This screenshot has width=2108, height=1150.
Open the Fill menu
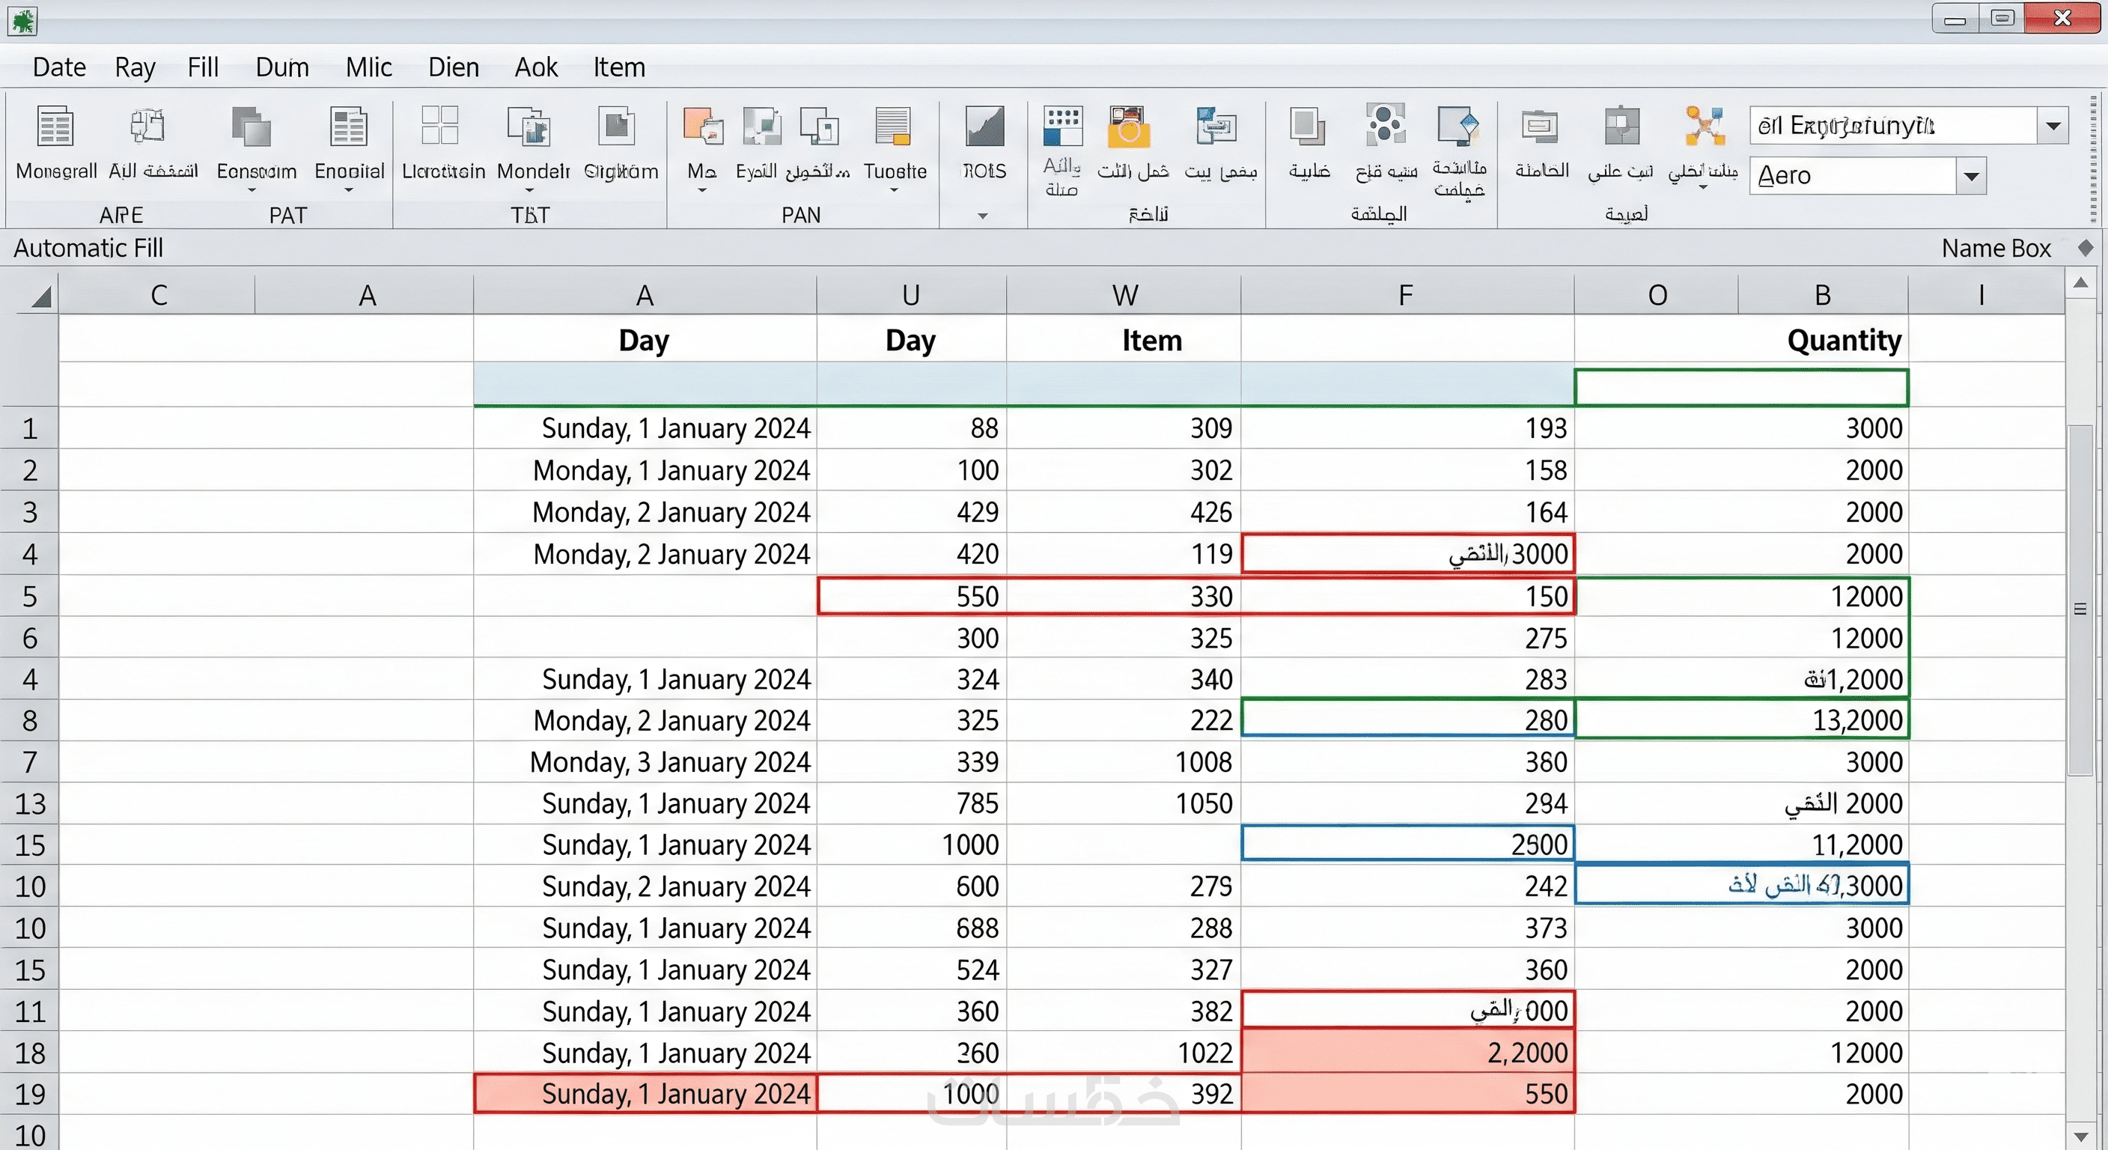pos(202,67)
